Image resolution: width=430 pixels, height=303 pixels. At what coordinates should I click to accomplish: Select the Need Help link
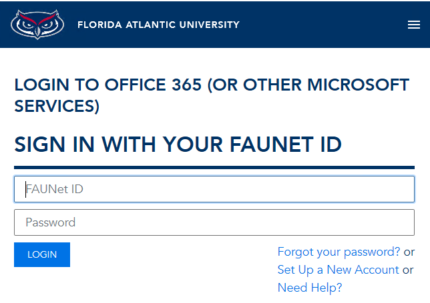tap(310, 288)
